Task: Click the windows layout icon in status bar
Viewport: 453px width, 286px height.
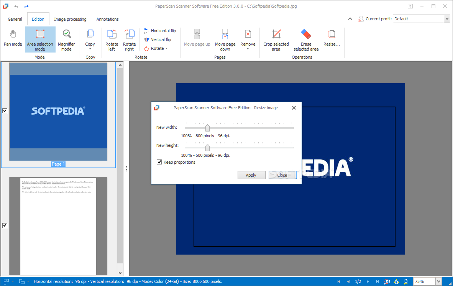Action: [22, 281]
